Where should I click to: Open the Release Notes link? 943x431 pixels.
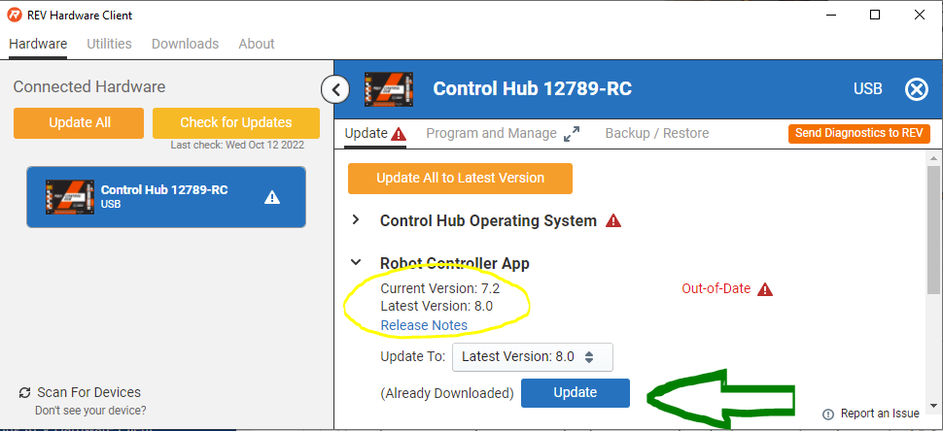pos(424,325)
